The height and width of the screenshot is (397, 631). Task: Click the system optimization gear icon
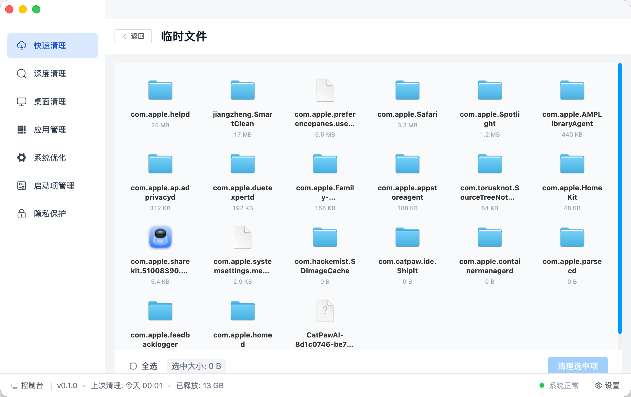pos(22,158)
